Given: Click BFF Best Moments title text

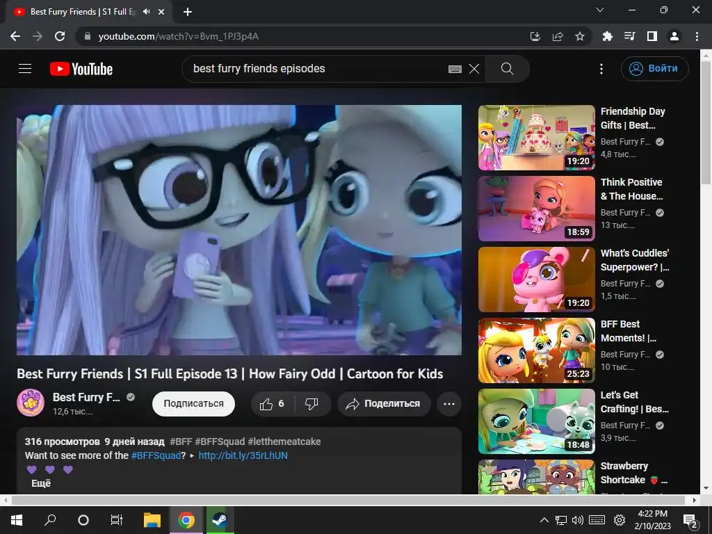Looking at the screenshot, I should point(628,330).
